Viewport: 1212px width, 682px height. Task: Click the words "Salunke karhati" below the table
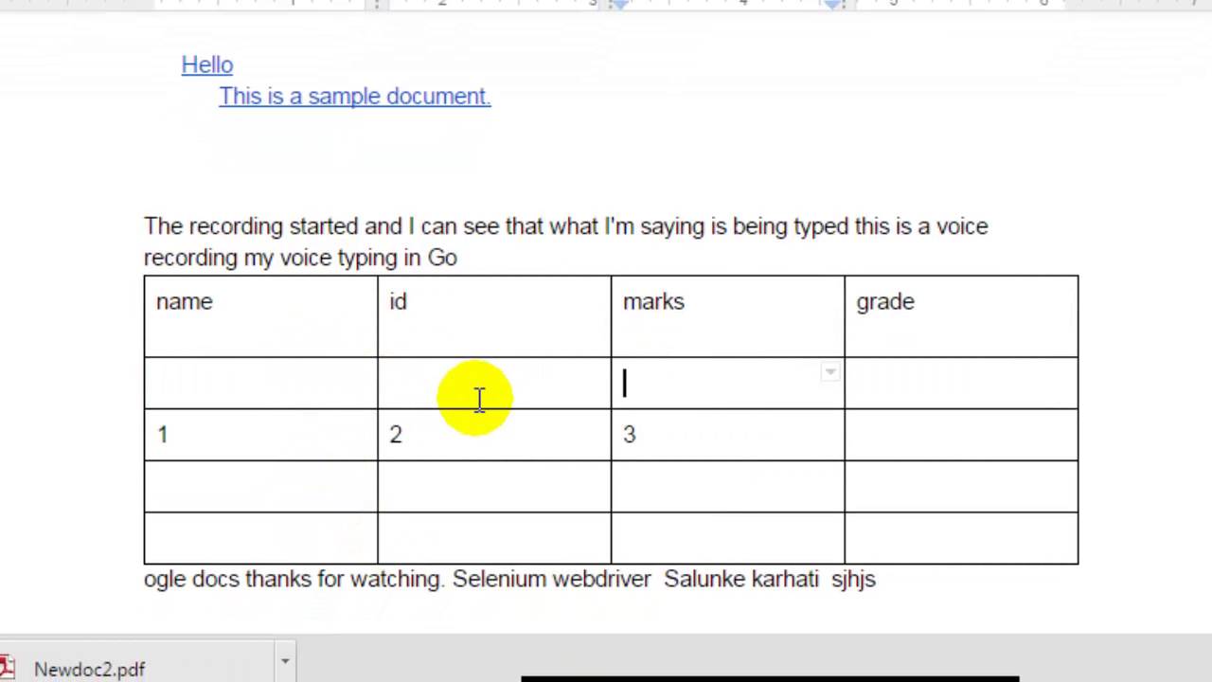[x=740, y=579]
